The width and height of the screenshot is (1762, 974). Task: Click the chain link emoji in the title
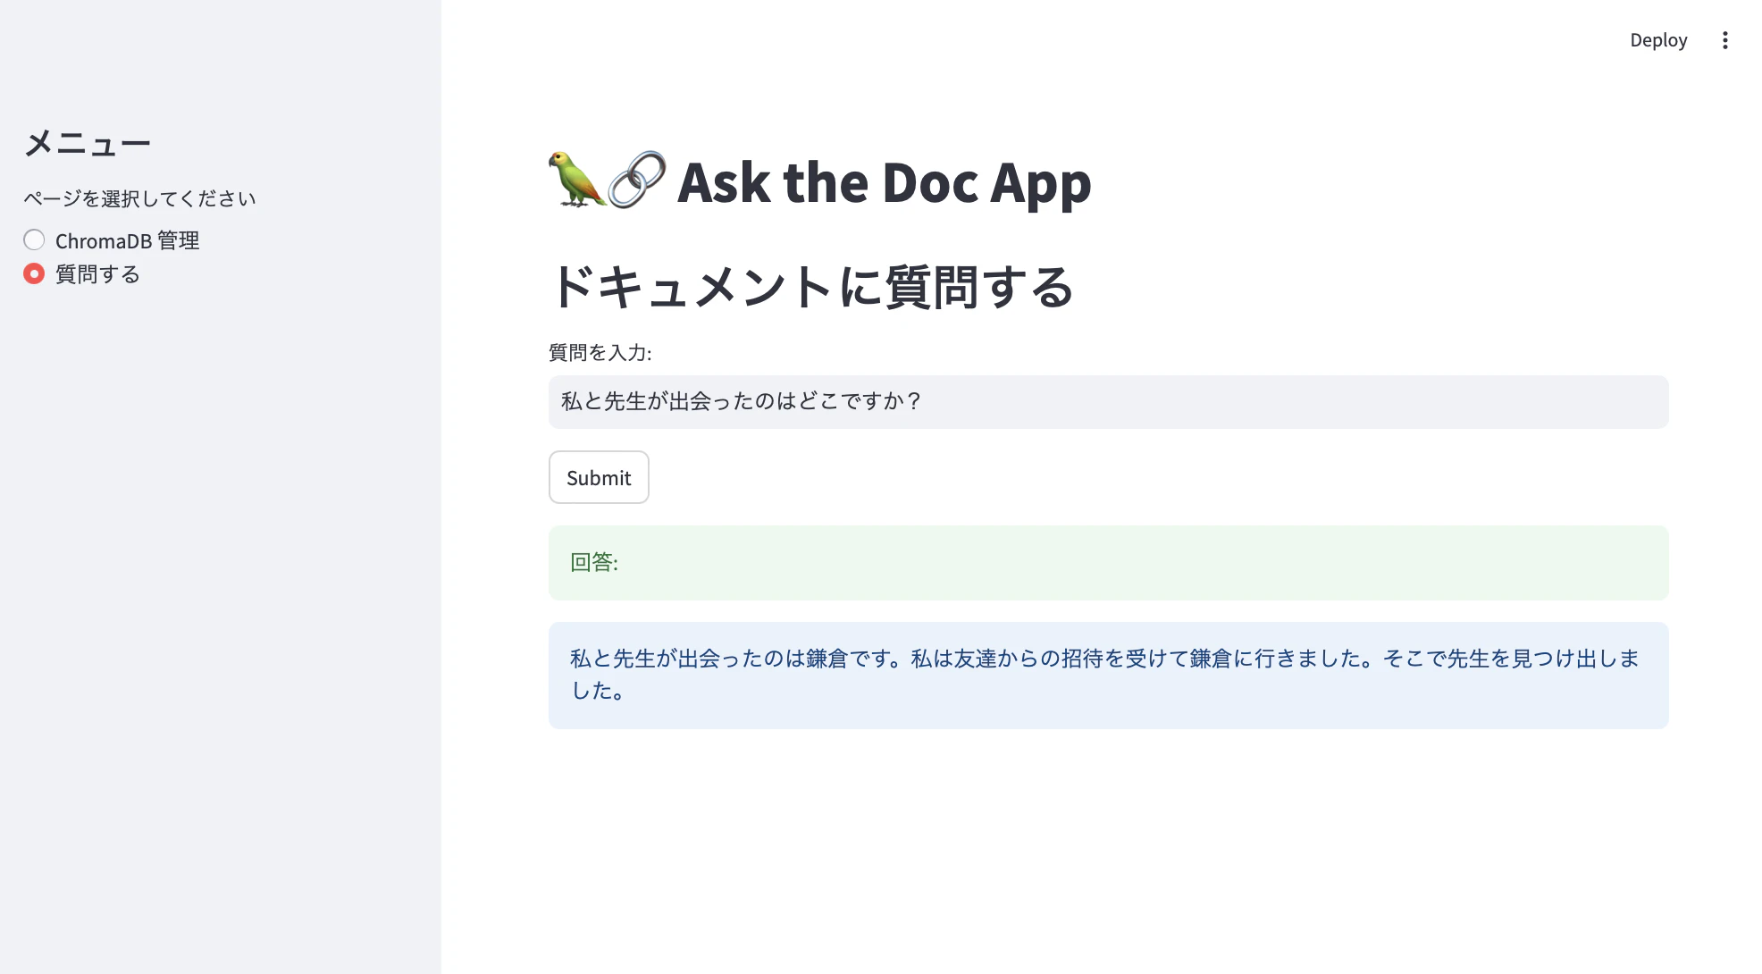click(x=637, y=180)
